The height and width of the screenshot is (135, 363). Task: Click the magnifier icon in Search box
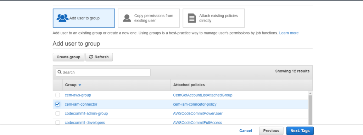[60, 72]
